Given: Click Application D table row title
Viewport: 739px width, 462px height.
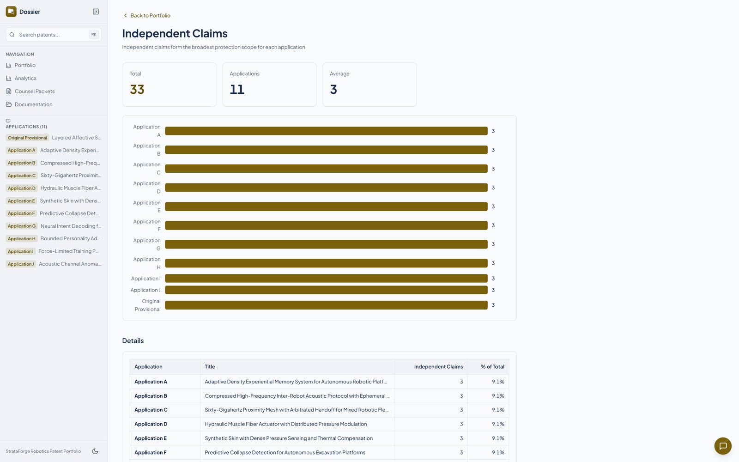Looking at the screenshot, I should [286, 424].
